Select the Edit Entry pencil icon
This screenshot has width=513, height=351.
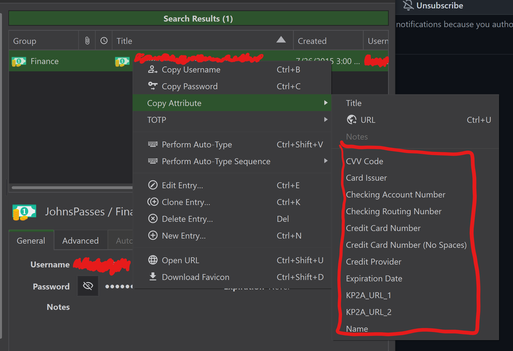pos(153,185)
